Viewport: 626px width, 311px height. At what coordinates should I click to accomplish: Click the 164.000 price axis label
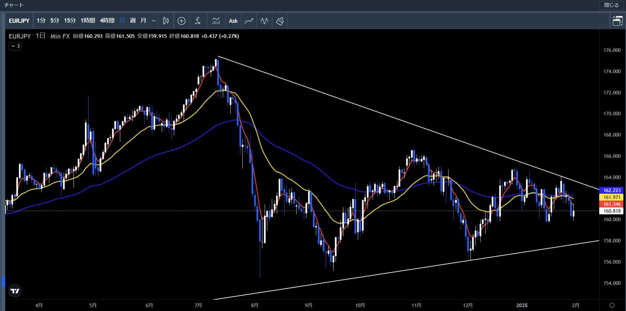click(612, 177)
